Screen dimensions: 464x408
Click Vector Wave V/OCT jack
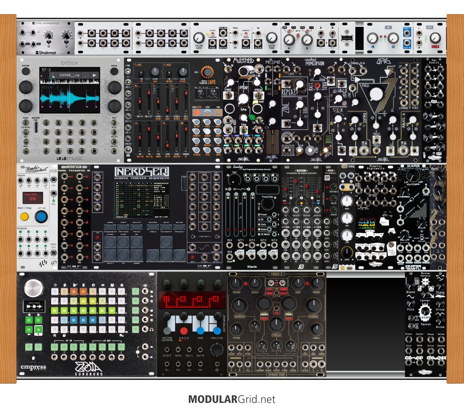167,350
